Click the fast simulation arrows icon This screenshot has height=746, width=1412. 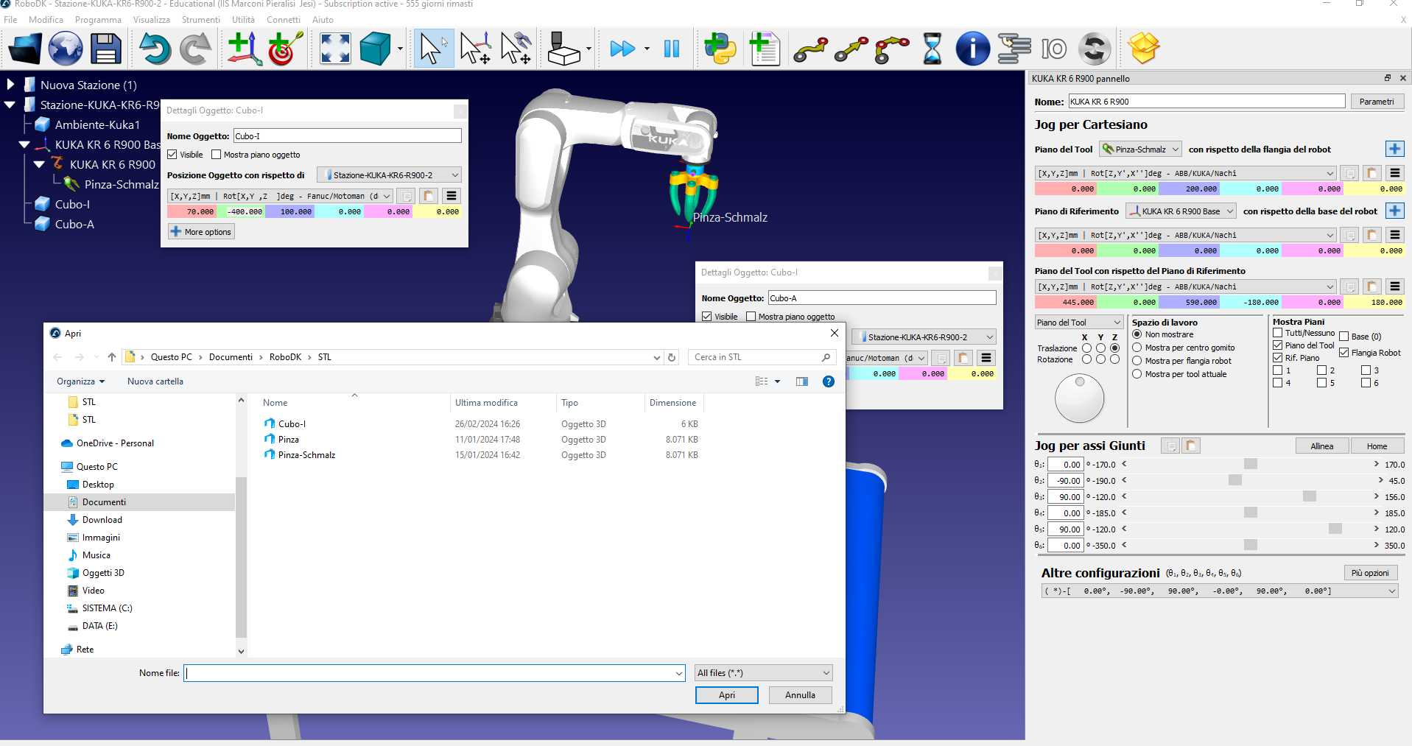coord(622,49)
